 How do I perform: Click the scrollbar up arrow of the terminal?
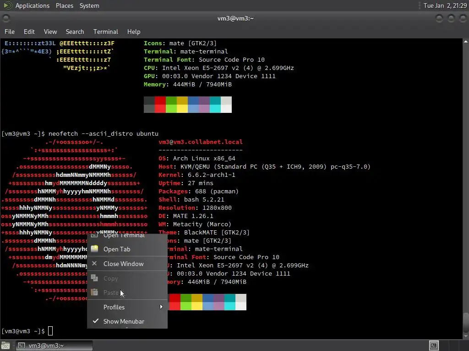point(466,42)
